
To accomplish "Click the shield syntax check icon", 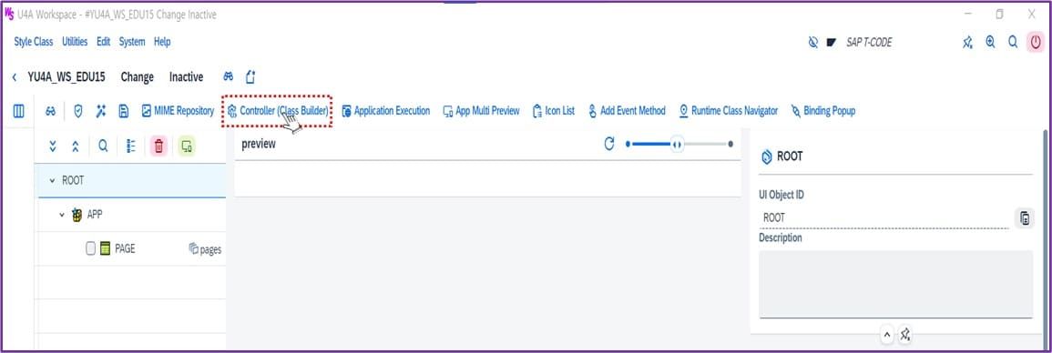I will click(77, 111).
